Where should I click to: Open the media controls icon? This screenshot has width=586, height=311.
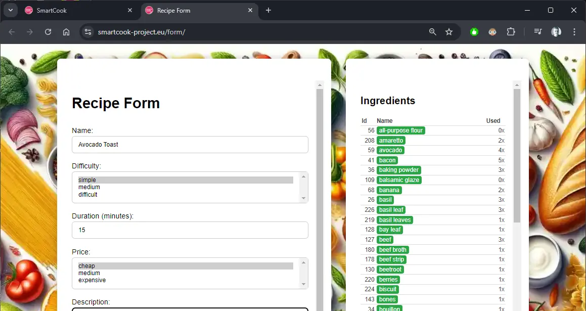pyautogui.click(x=538, y=32)
